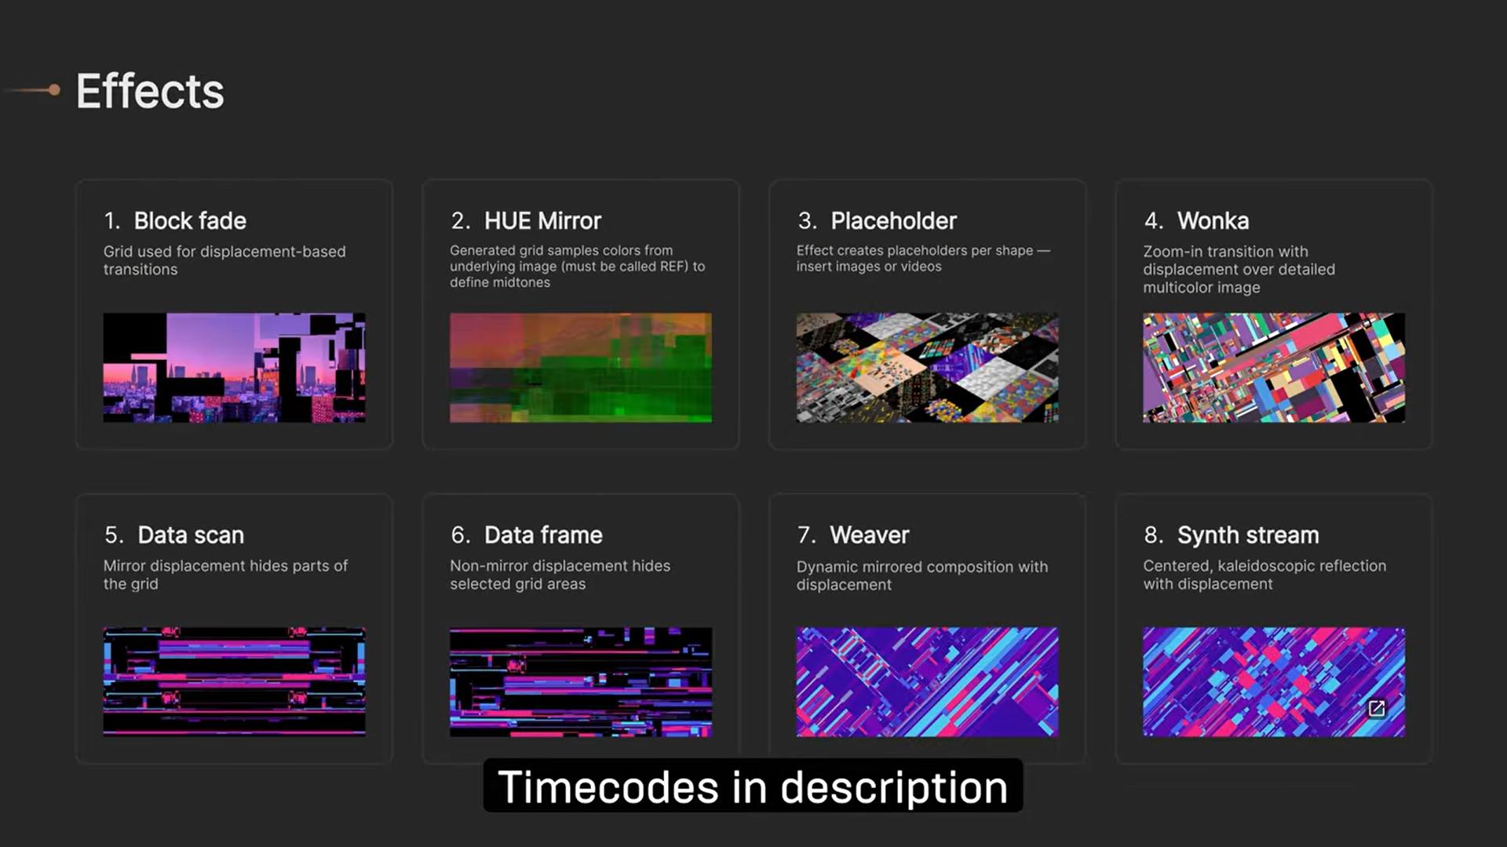
Task: Click the Wonka effect preview image
Action: [x=1273, y=368]
